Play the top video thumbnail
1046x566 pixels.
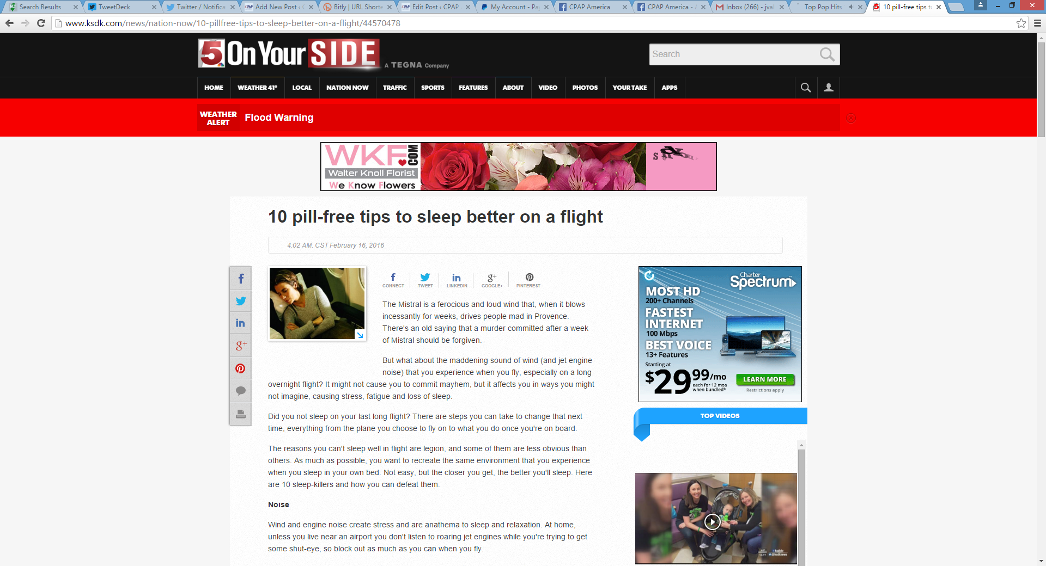[x=712, y=521]
